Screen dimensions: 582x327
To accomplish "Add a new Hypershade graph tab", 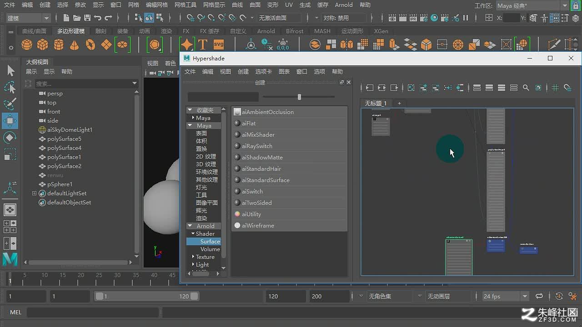I will (399, 103).
